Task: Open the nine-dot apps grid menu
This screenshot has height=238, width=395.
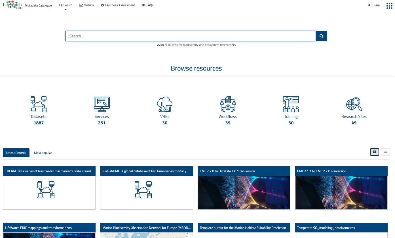Action: 389,5
